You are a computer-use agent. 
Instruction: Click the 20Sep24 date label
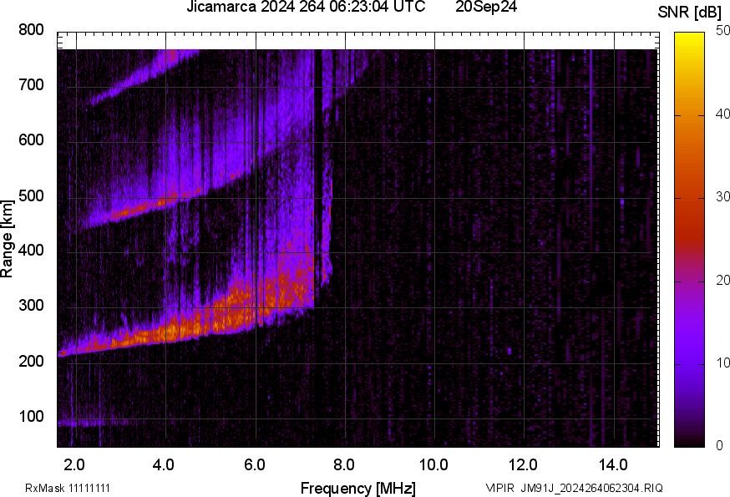pos(487,8)
